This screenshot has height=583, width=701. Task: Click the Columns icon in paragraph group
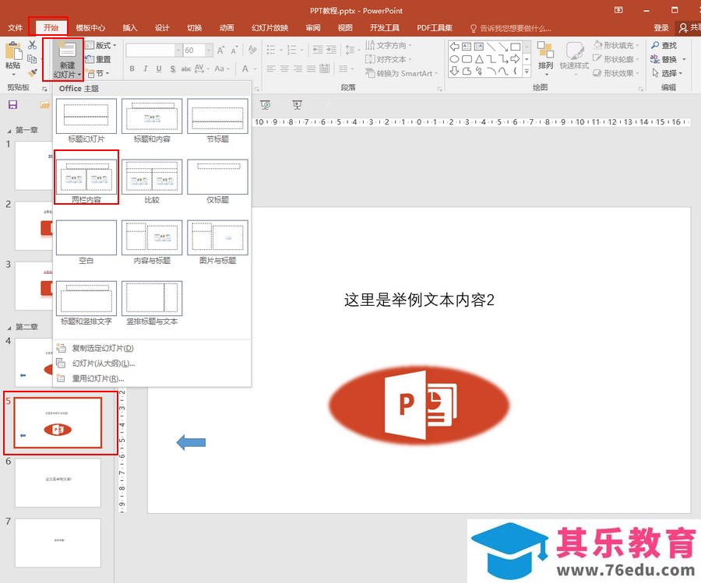tap(345, 68)
